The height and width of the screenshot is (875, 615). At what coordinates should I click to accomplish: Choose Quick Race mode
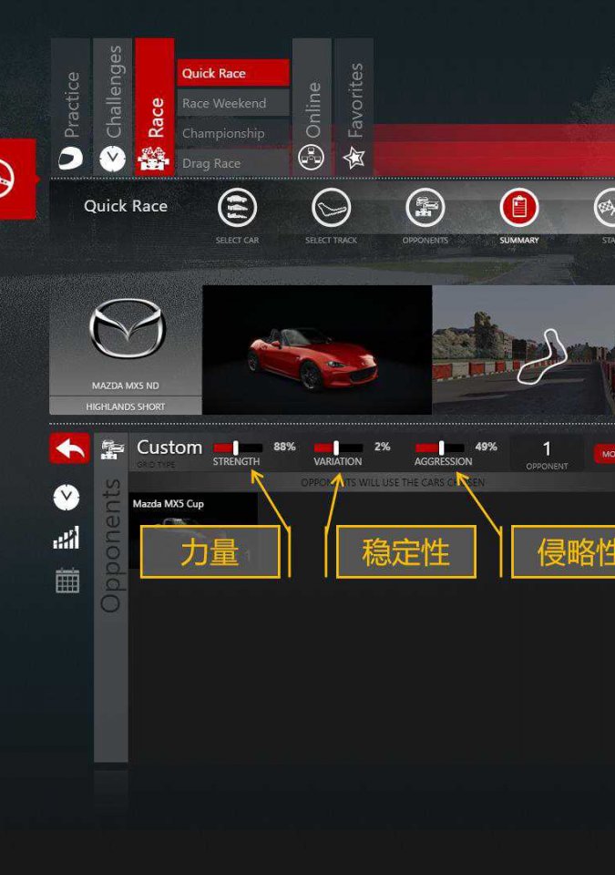pos(233,73)
